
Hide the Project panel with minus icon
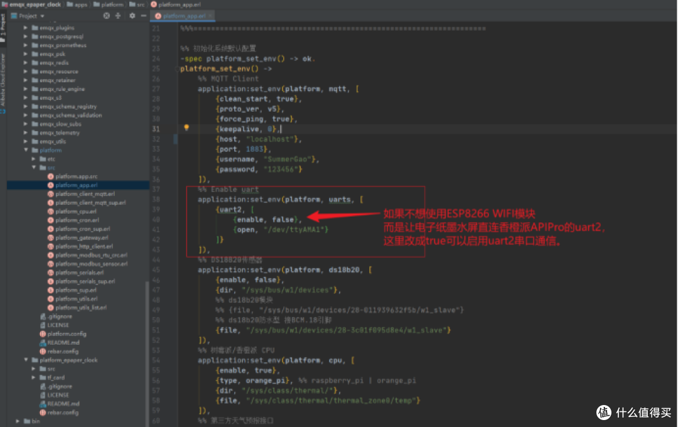click(144, 16)
